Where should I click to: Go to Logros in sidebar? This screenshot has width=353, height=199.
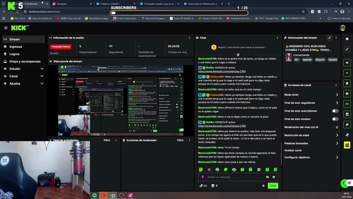click(x=24, y=54)
